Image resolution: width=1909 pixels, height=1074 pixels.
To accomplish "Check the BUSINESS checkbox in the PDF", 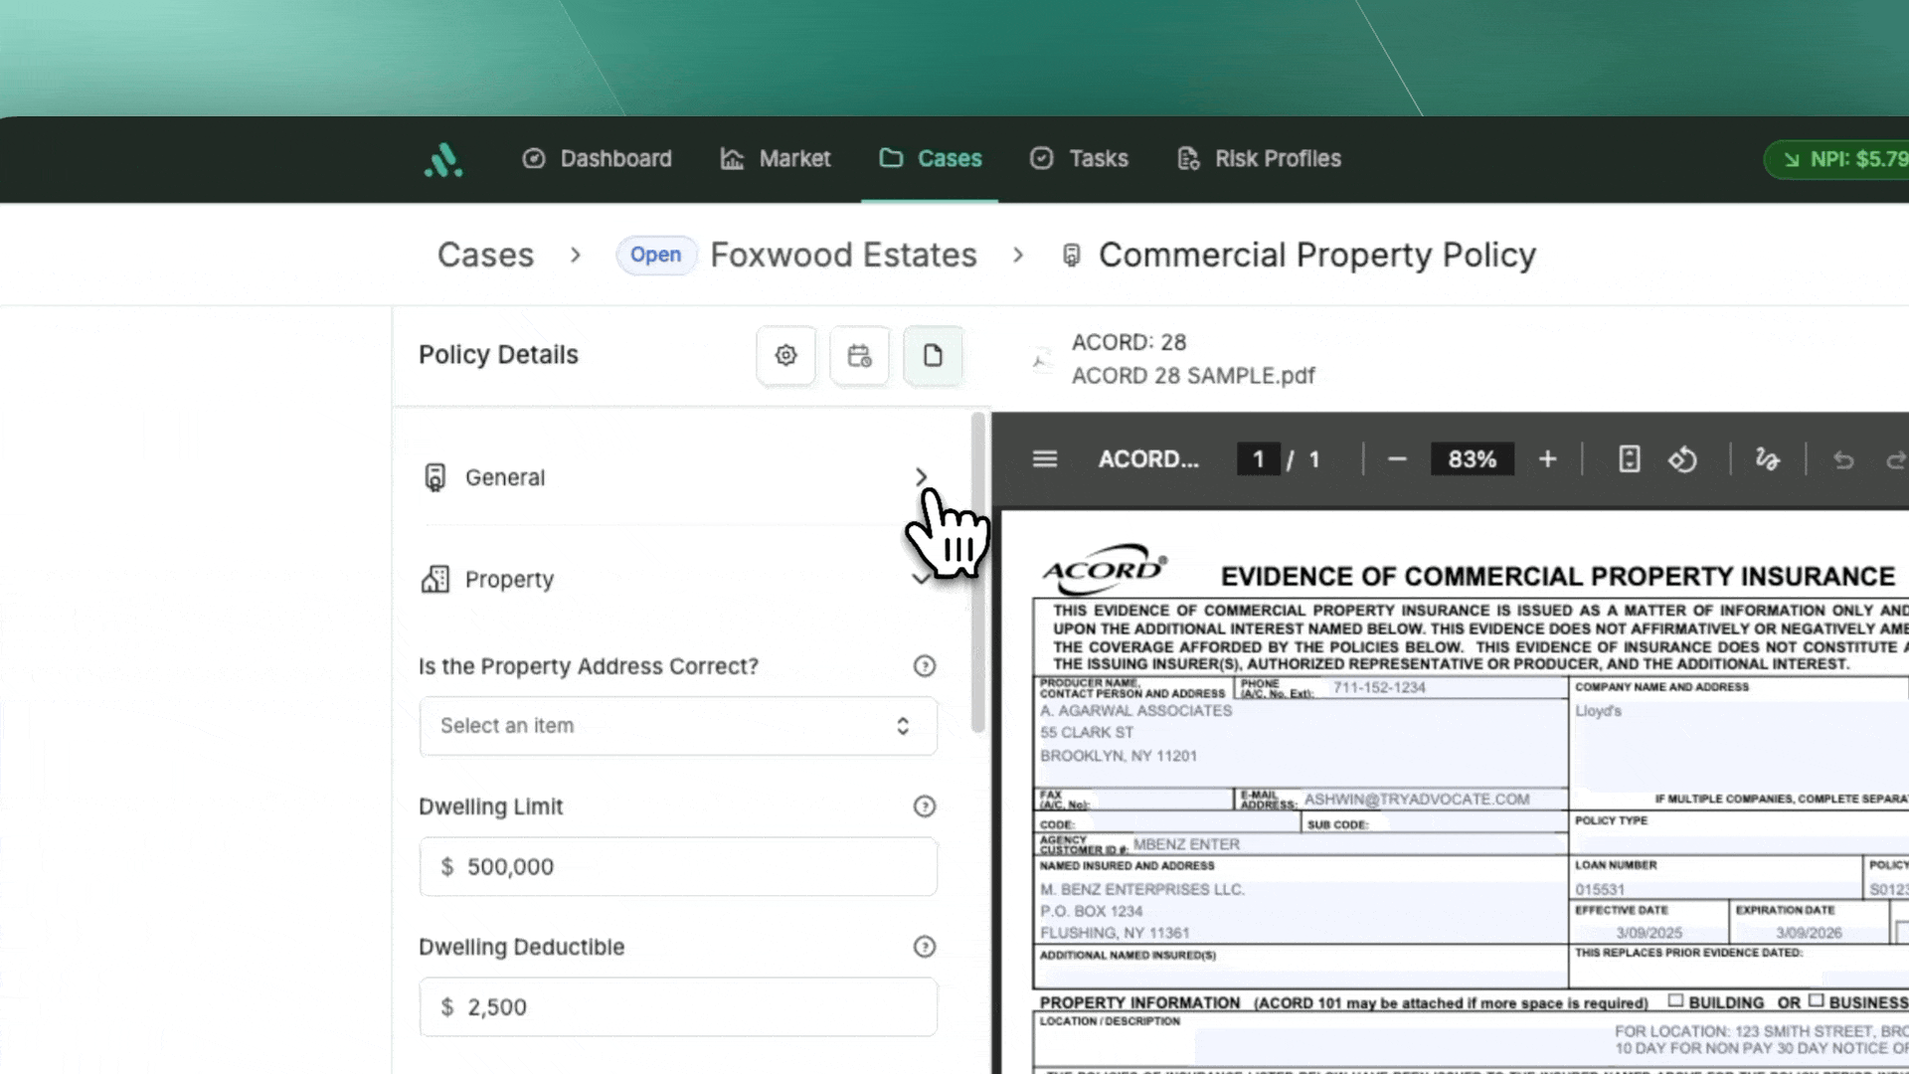I will (x=1817, y=1000).
